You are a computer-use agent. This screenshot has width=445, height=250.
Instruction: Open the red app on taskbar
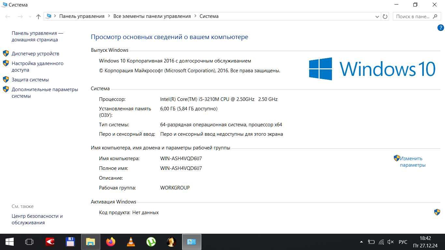click(50, 242)
